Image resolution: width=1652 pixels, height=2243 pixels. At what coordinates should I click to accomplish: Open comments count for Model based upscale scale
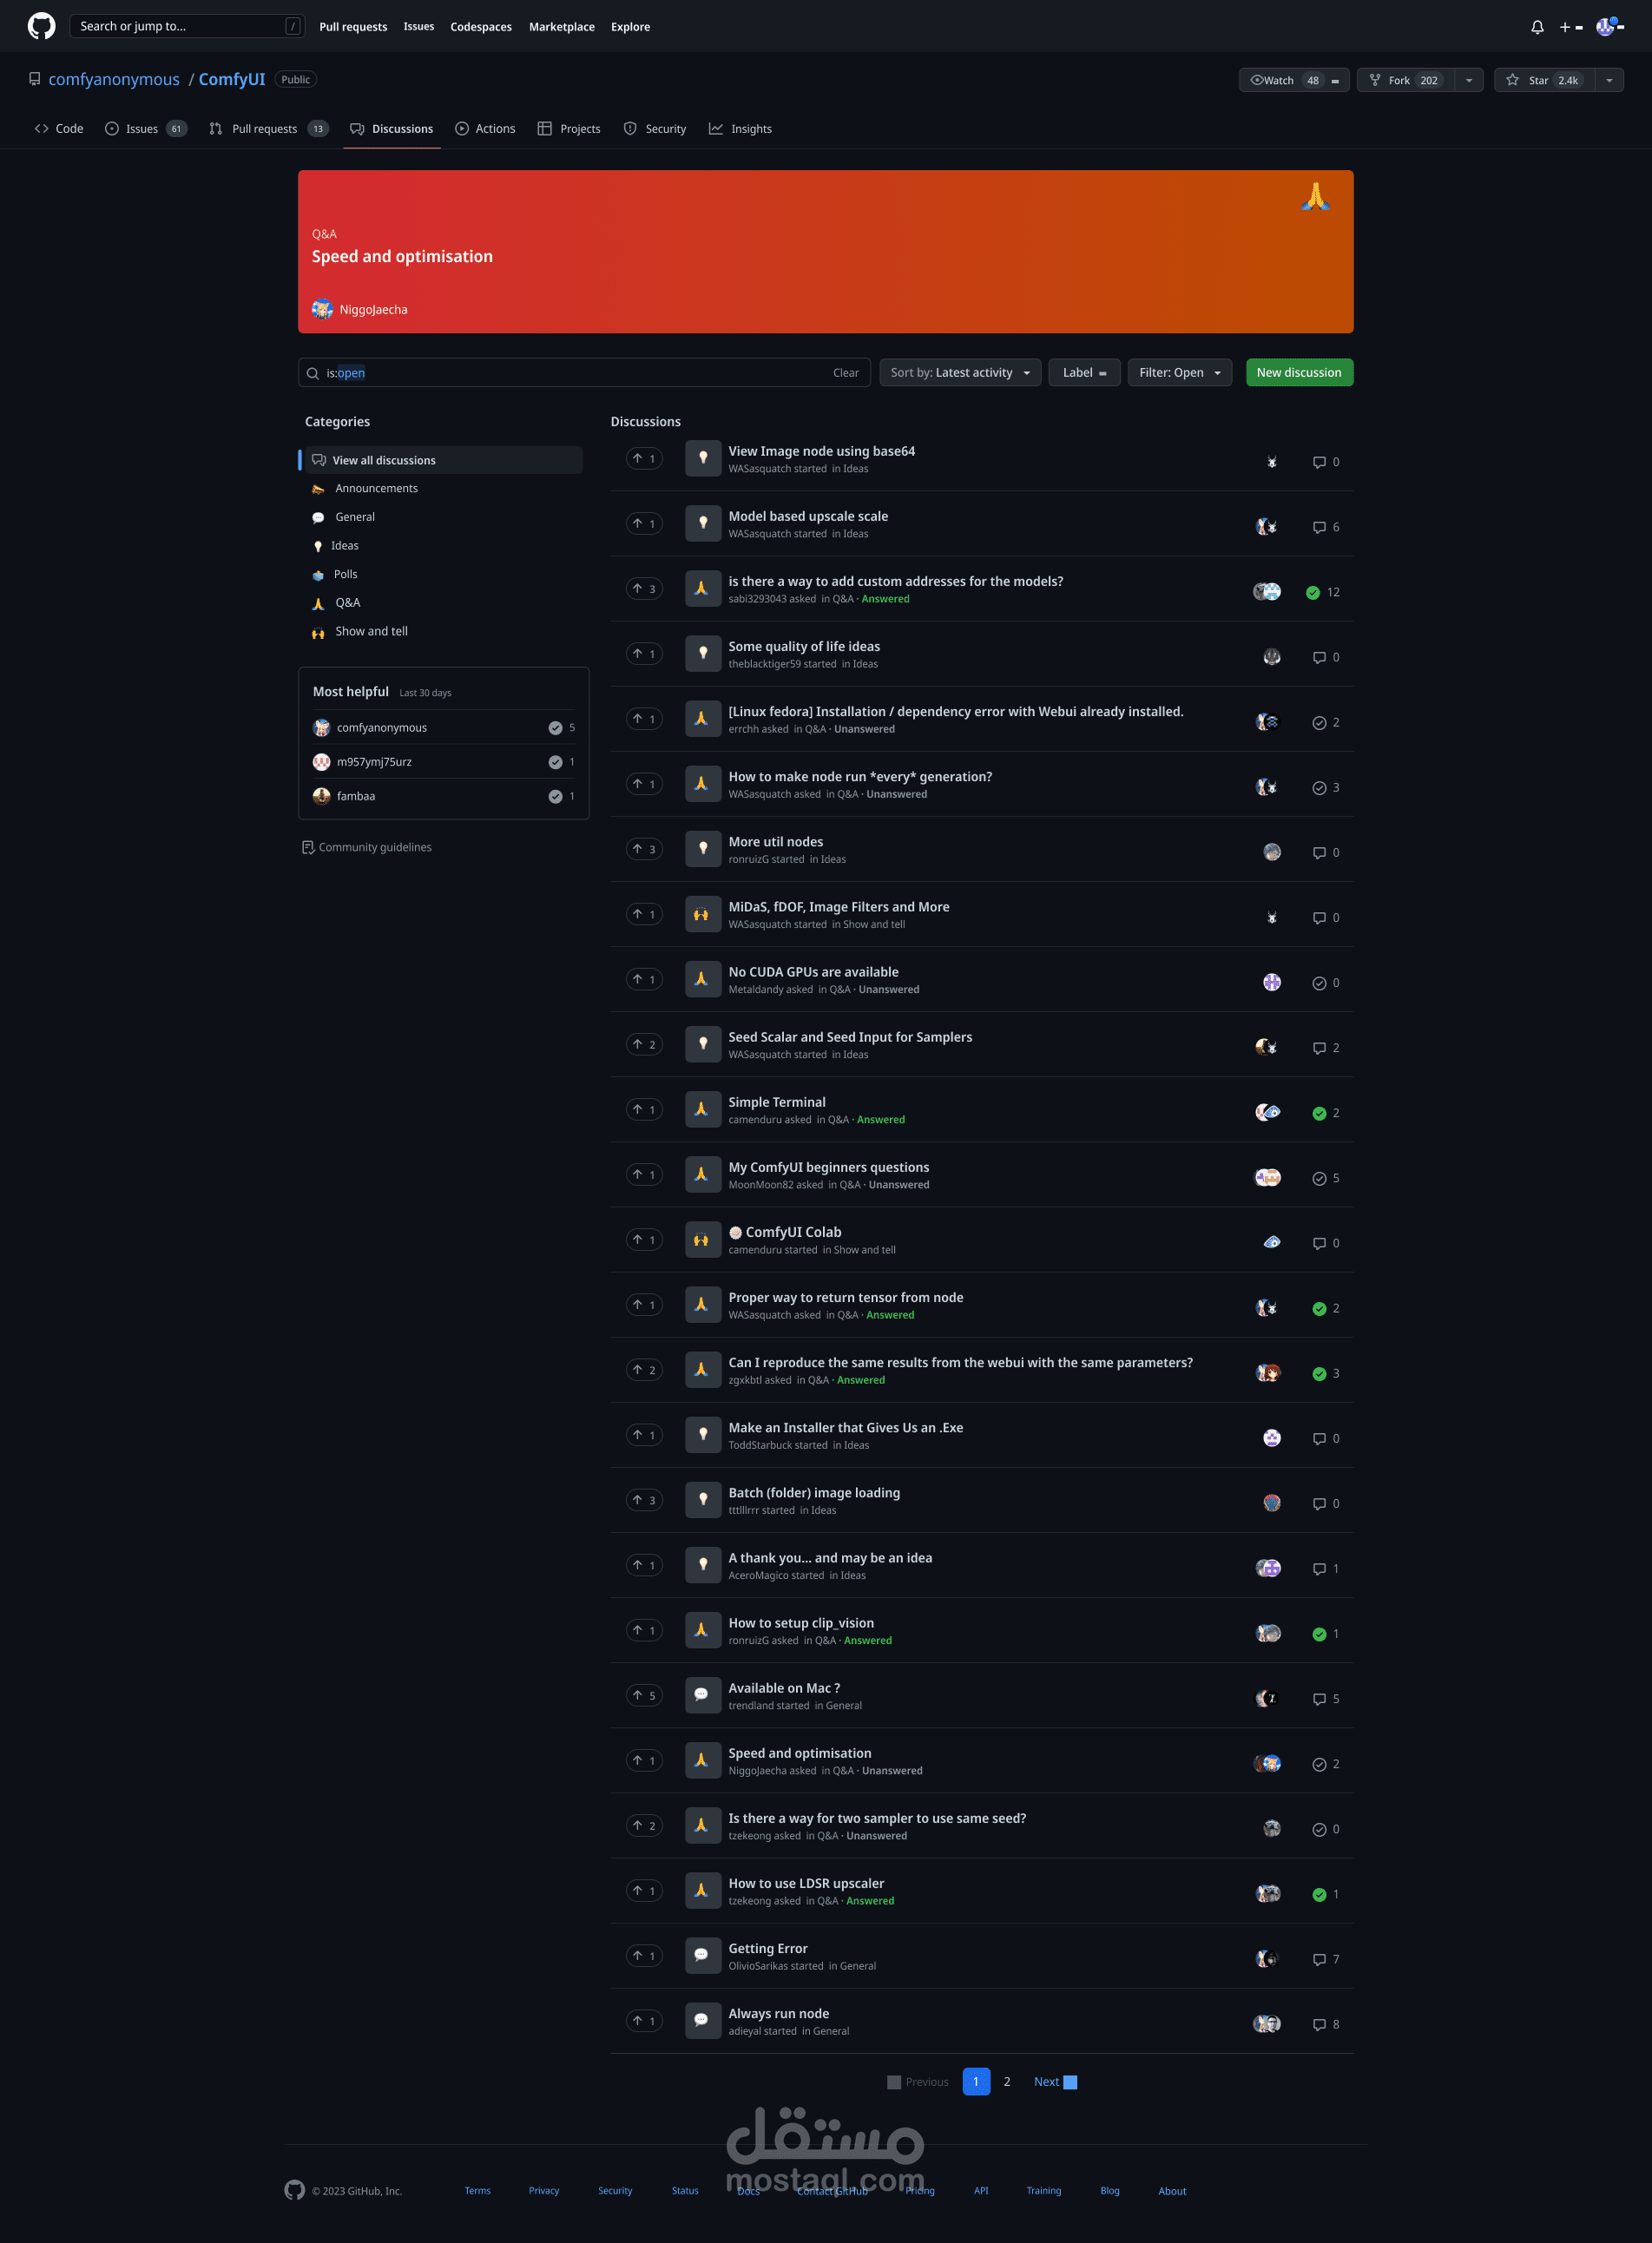[1326, 527]
